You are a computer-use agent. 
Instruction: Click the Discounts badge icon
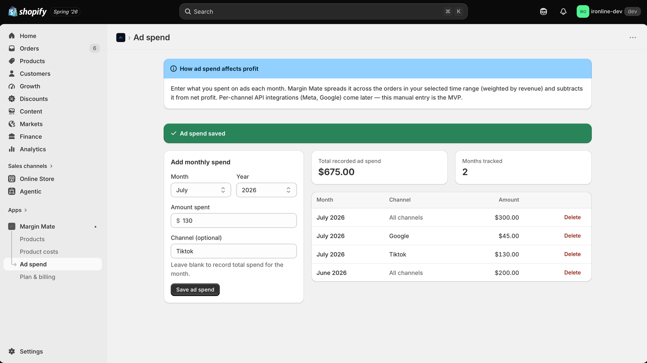click(12, 99)
